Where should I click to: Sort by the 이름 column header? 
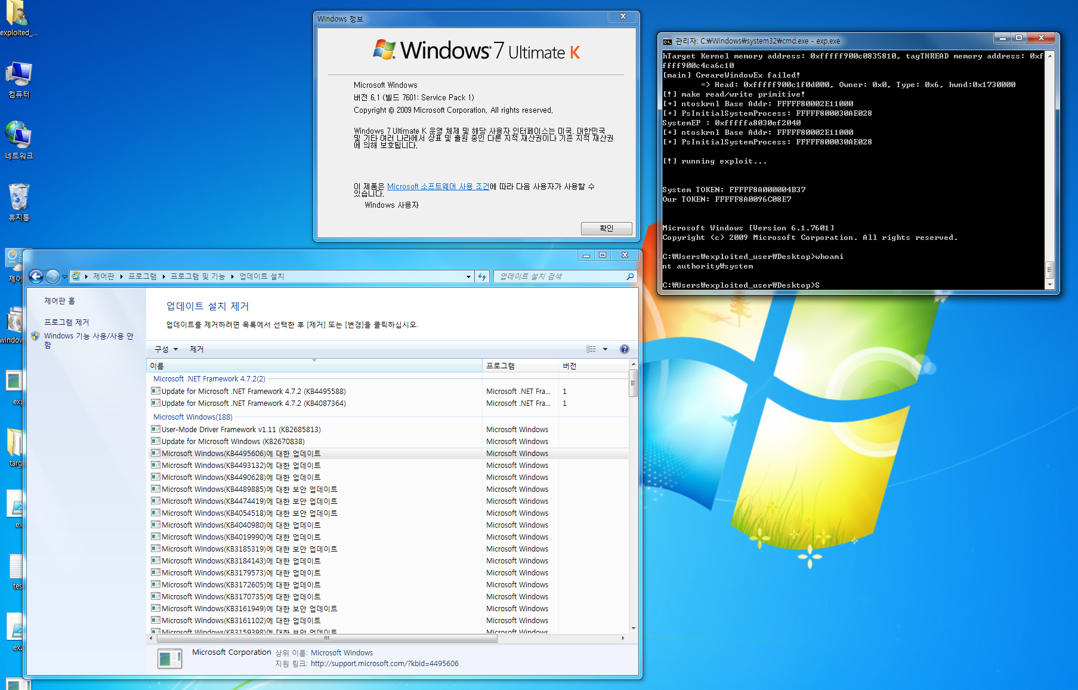(314, 366)
